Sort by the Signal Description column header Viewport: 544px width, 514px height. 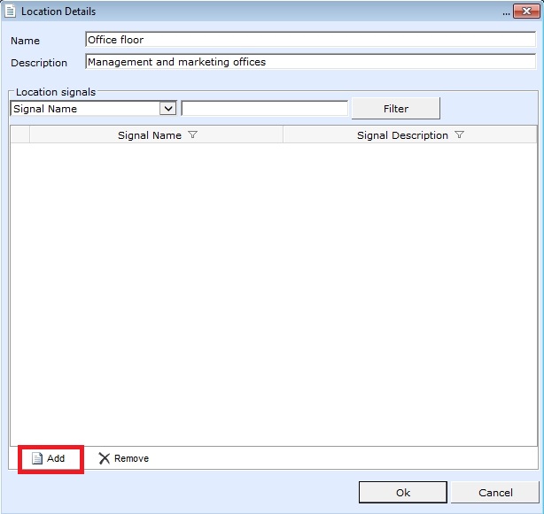(x=402, y=135)
